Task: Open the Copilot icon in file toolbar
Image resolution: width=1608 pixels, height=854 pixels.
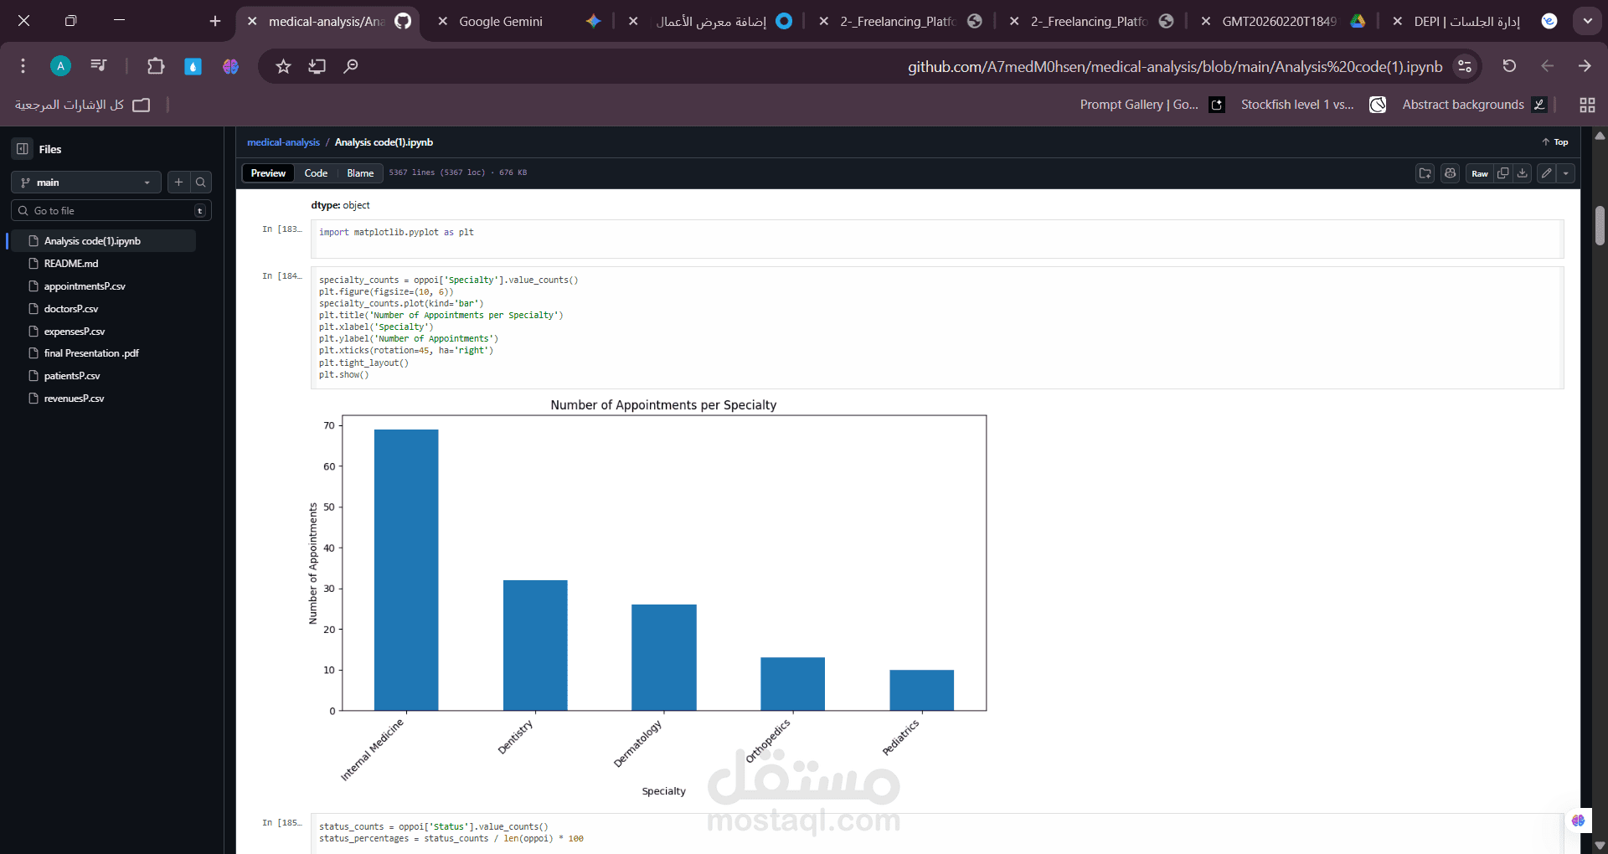Action: click(1451, 173)
